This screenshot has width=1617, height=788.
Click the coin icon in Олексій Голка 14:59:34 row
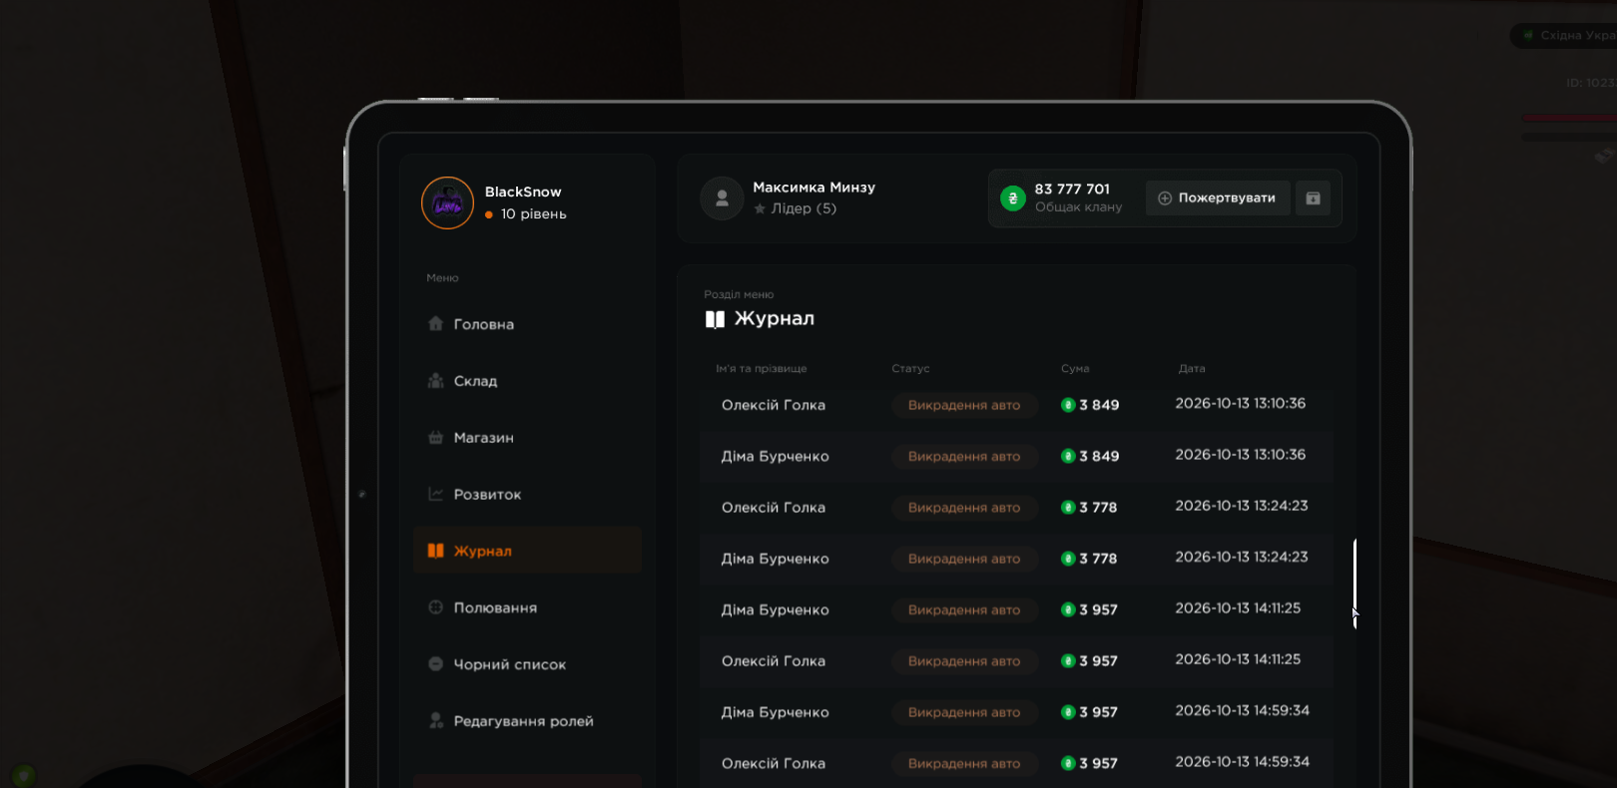click(x=1068, y=763)
